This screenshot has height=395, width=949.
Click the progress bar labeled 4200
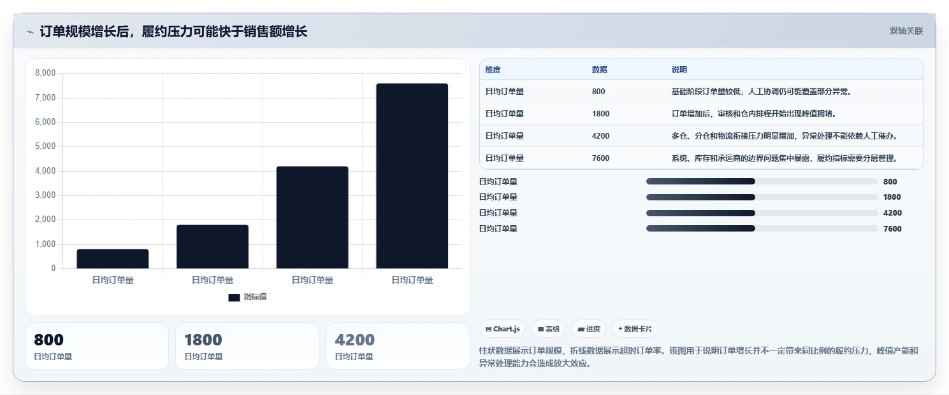tap(762, 213)
